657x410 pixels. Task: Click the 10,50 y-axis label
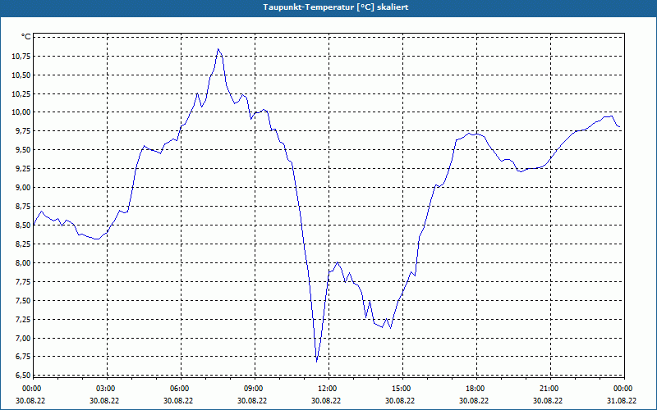(21, 75)
